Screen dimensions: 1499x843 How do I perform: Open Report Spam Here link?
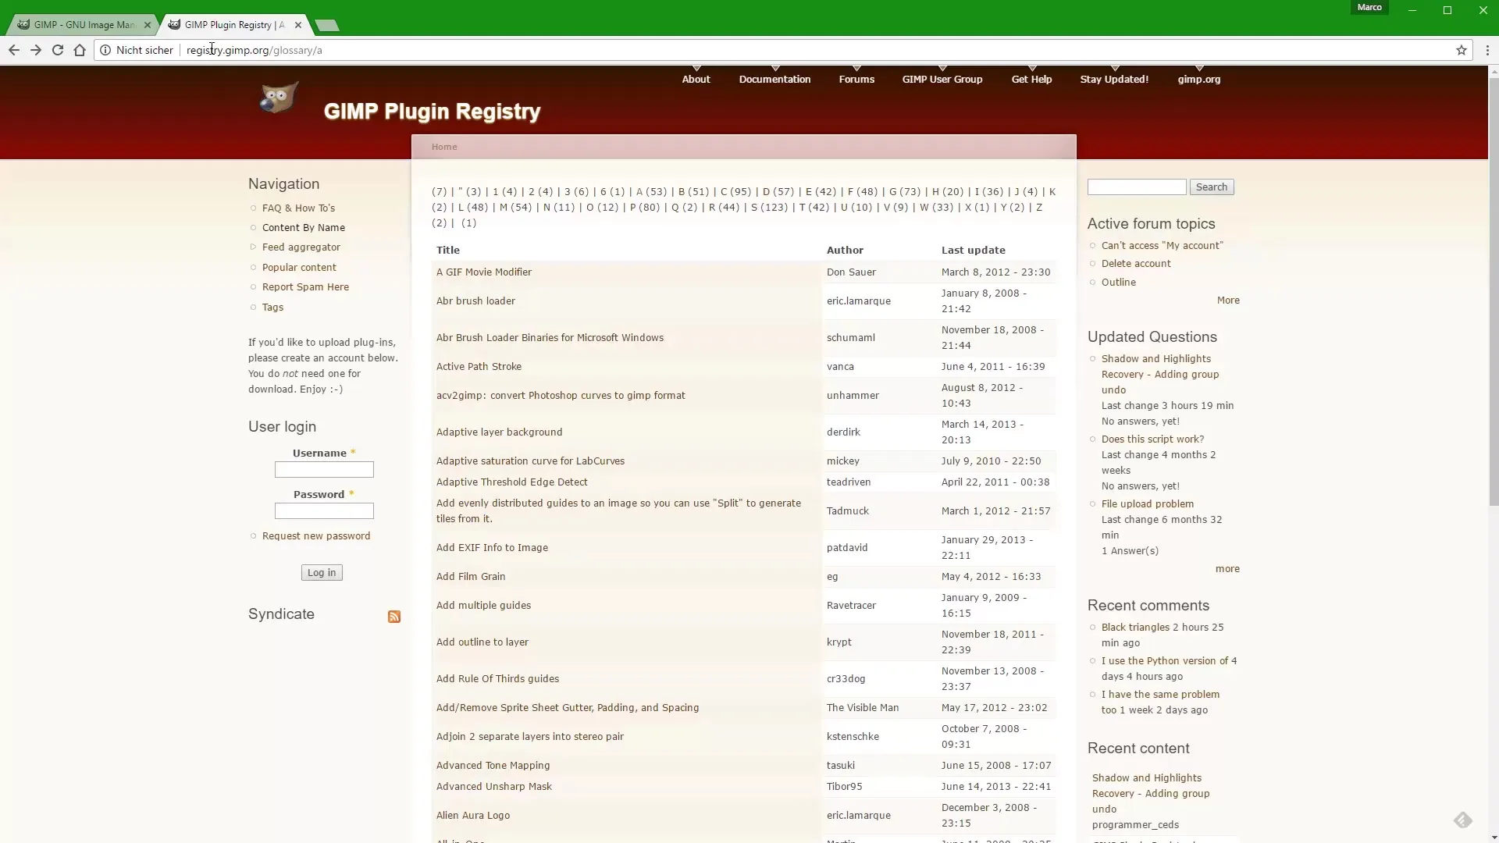[x=305, y=287]
